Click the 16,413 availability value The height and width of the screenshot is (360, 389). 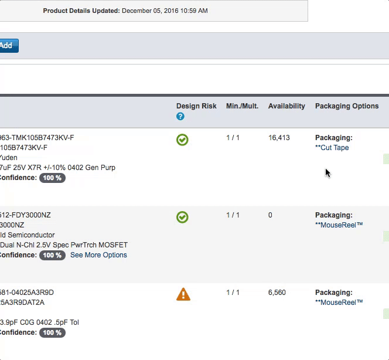click(x=279, y=138)
